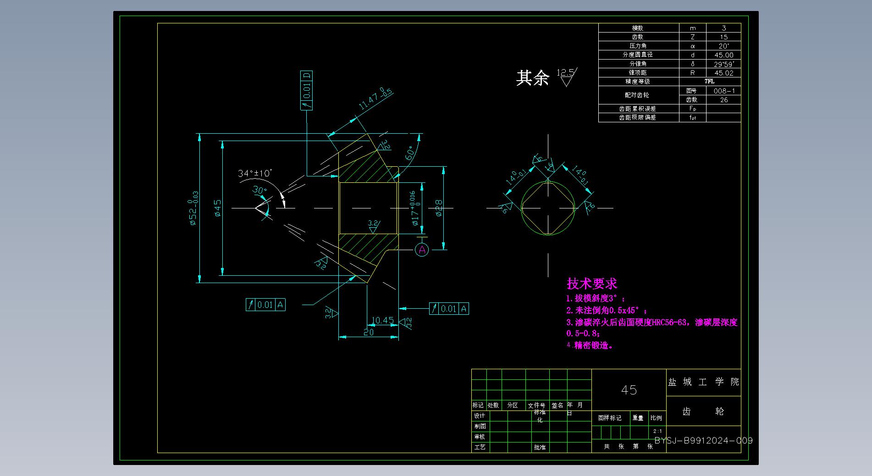Click the 工艺 row label
The height and width of the screenshot is (476, 872).
480,447
